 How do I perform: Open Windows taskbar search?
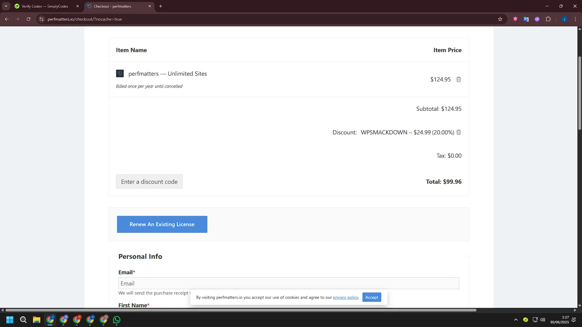(23, 320)
